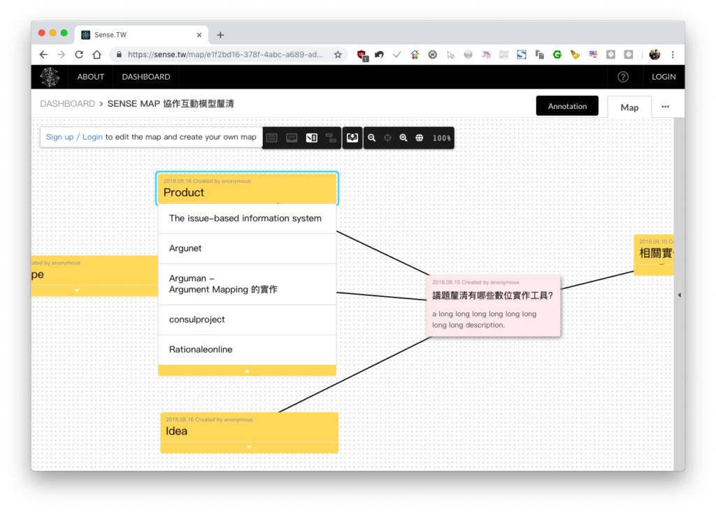Click the inbox download icon in toolbar
The image size is (716, 512).
click(x=352, y=138)
